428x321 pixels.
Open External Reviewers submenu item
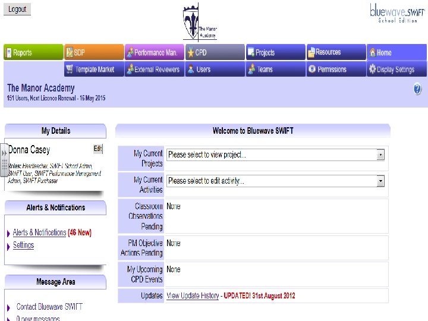coord(155,69)
